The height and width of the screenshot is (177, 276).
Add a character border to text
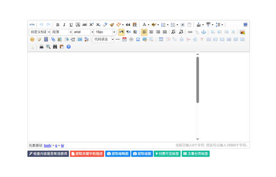pyautogui.click(x=78, y=25)
